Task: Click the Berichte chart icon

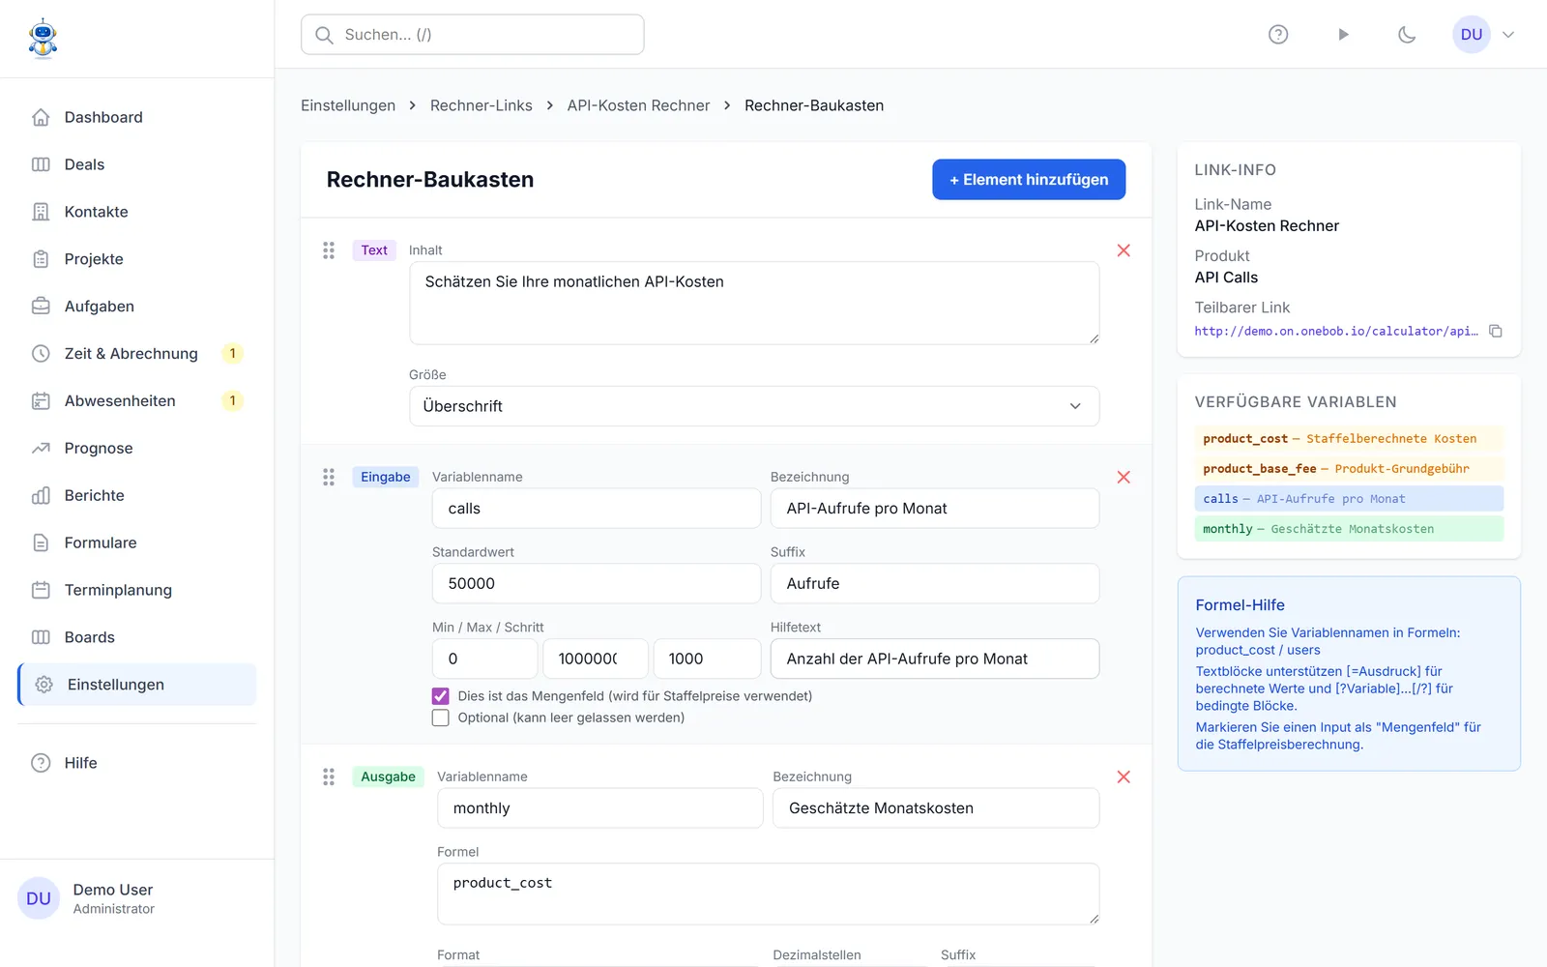Action: (41, 496)
